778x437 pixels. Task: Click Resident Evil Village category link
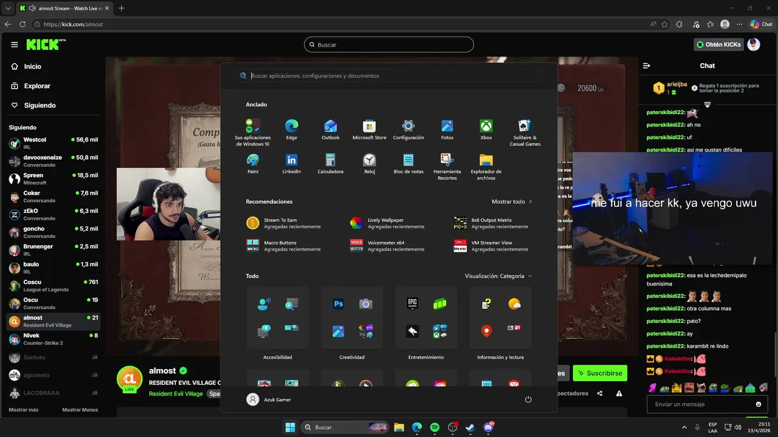[x=176, y=394]
